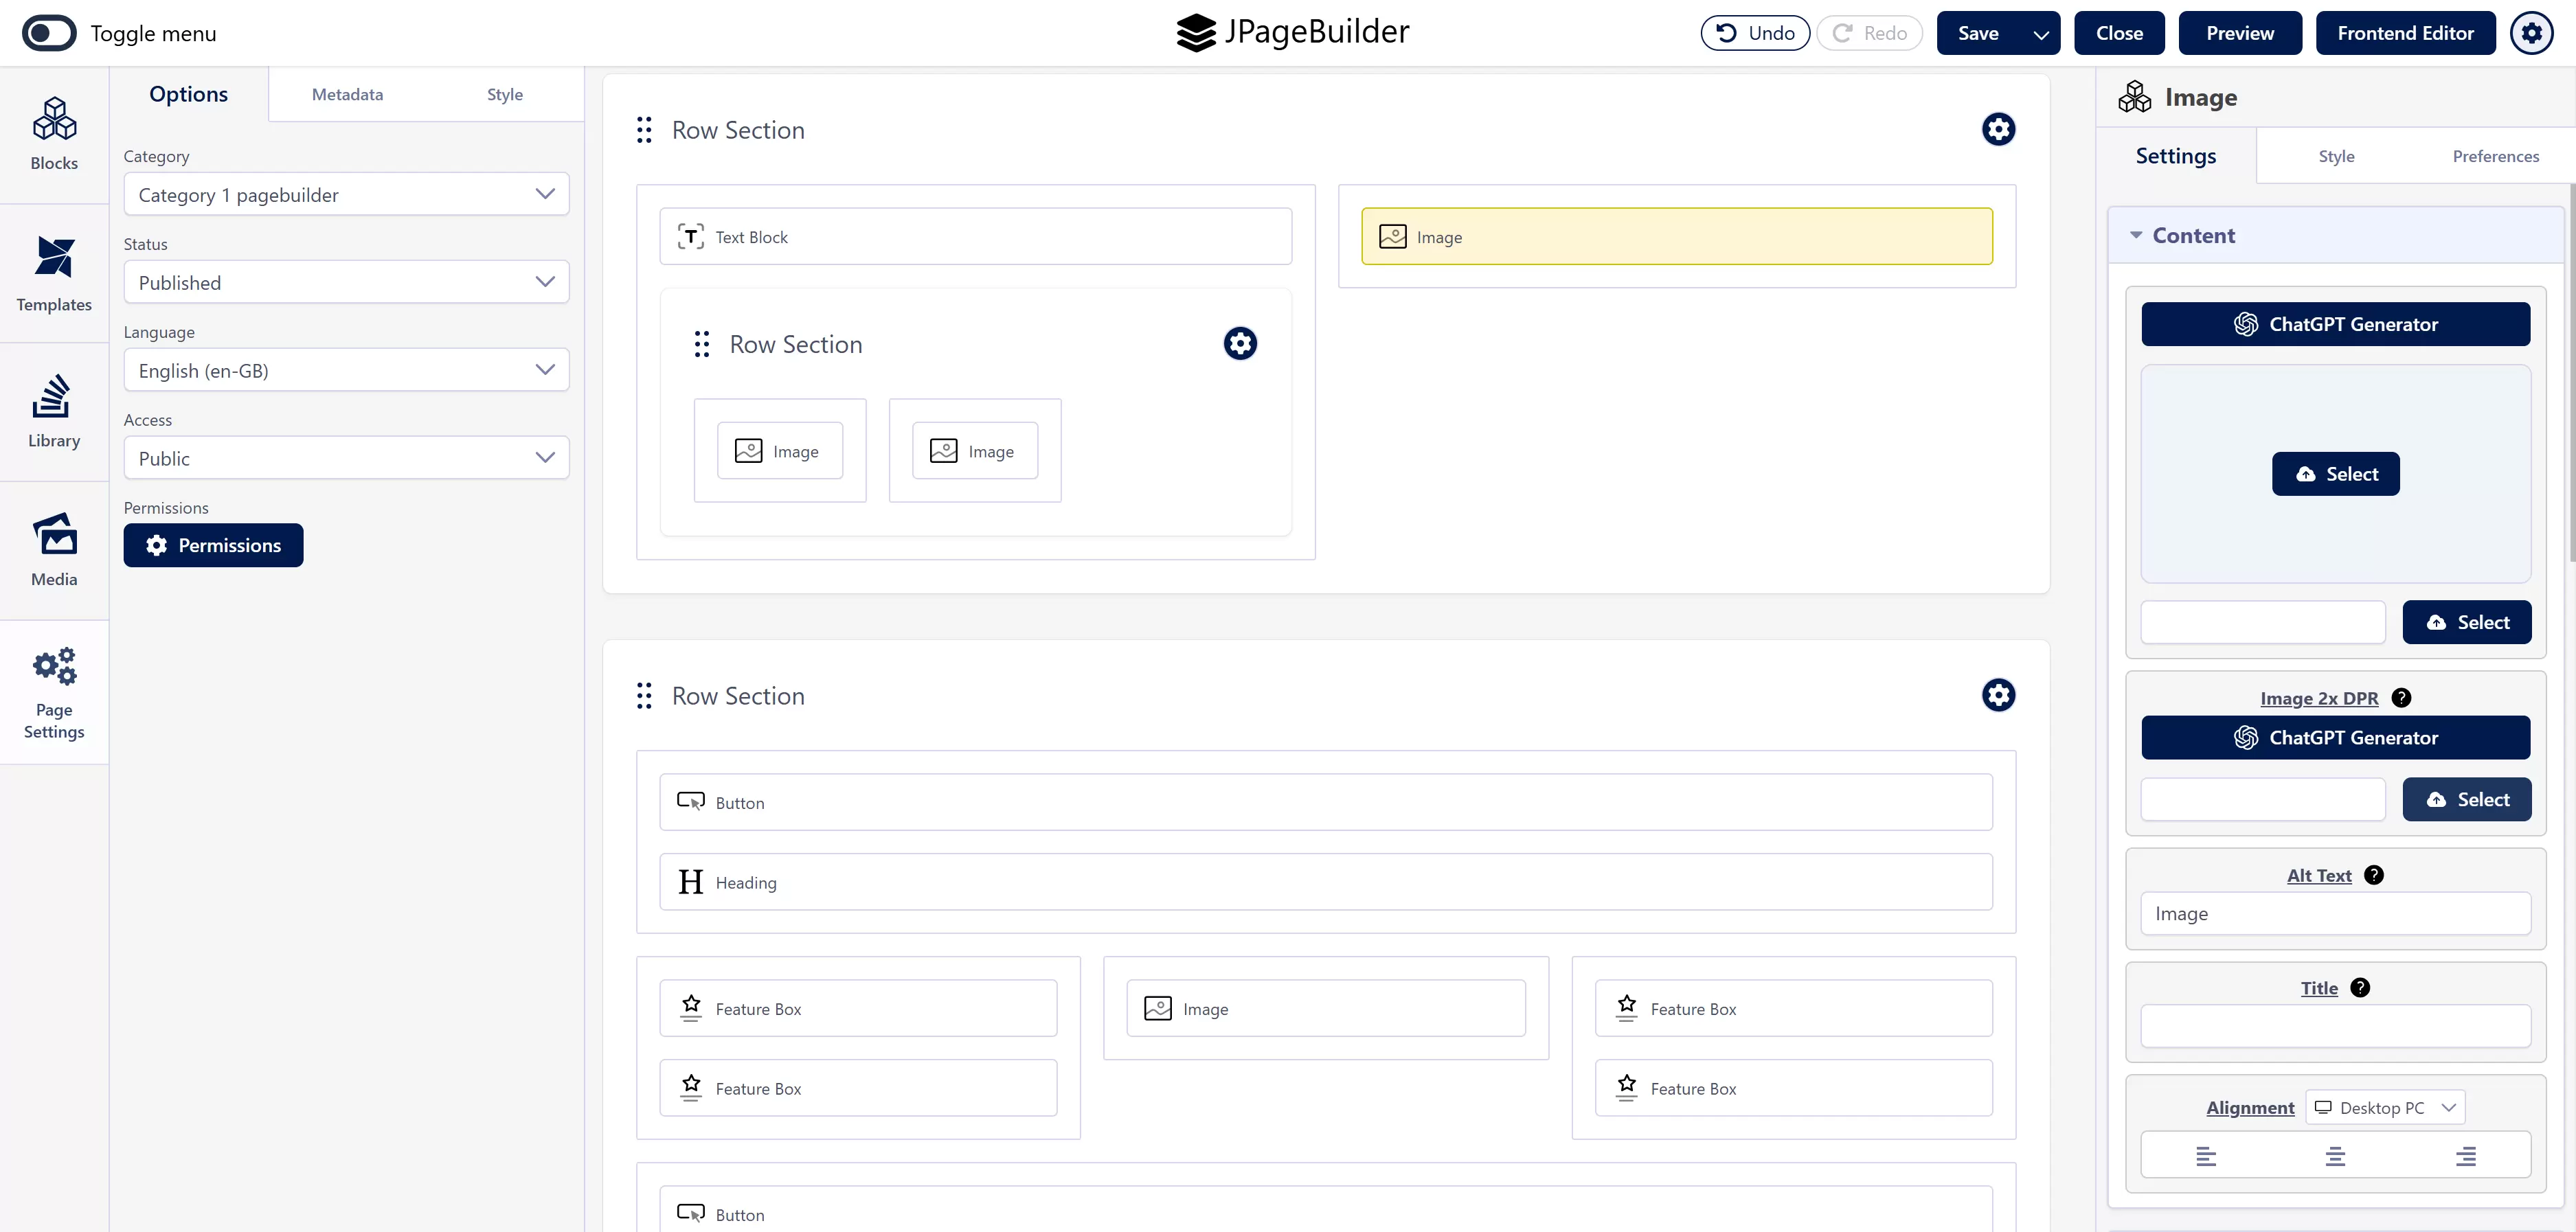Click the top-right global settings gear icon
Viewport: 2576px width, 1232px height.
tap(2531, 33)
